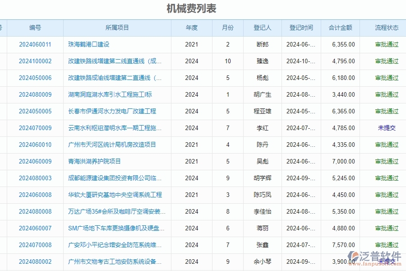Sort the table by 年度 column

192,28
